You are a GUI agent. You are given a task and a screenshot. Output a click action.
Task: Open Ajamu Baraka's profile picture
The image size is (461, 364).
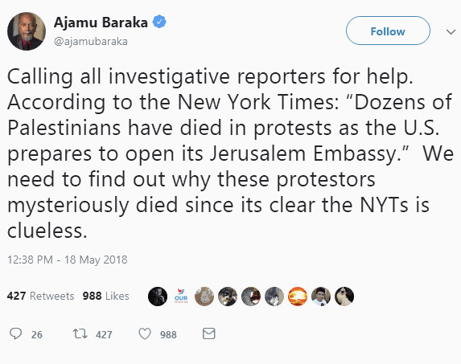(x=27, y=31)
